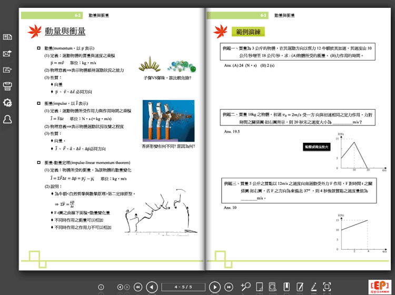The width and height of the screenshot is (395, 295).
Task: Click the small go-back history arrow
Action: pos(120,287)
